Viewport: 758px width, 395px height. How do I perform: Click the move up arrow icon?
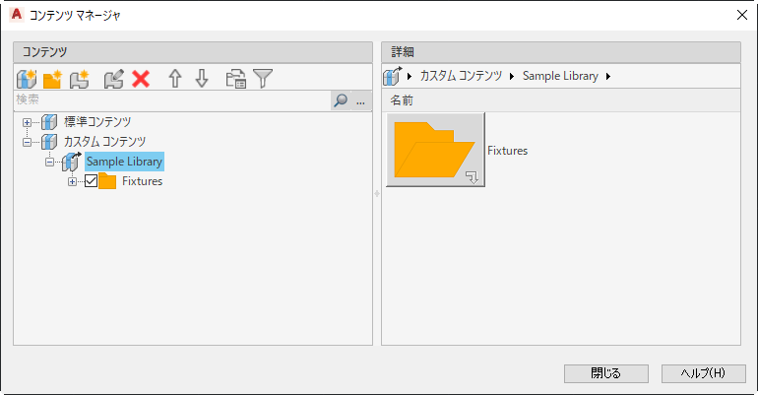coord(175,79)
